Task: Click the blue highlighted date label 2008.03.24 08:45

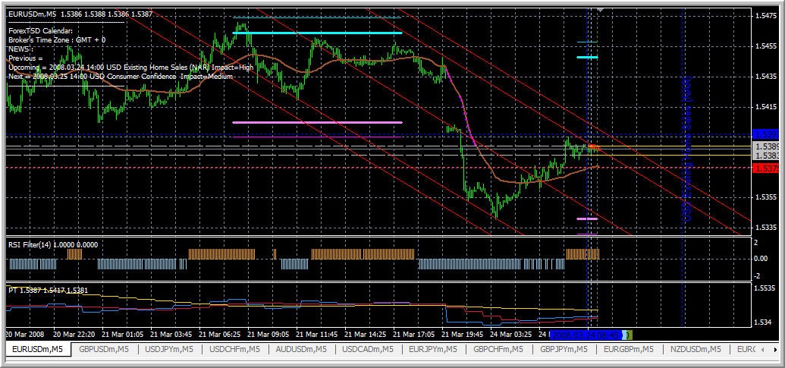Action: (586, 334)
